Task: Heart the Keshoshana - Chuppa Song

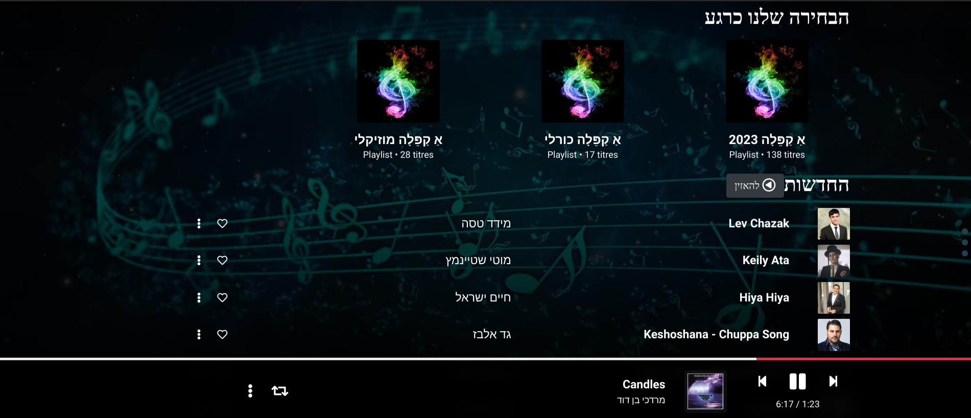Action: click(x=222, y=334)
